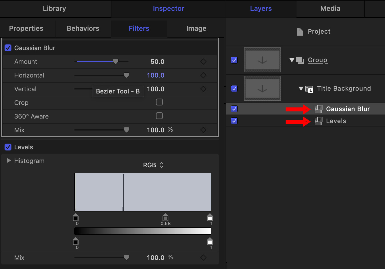Click the Horizontal value field 100.0
385x269 pixels.
(155, 75)
